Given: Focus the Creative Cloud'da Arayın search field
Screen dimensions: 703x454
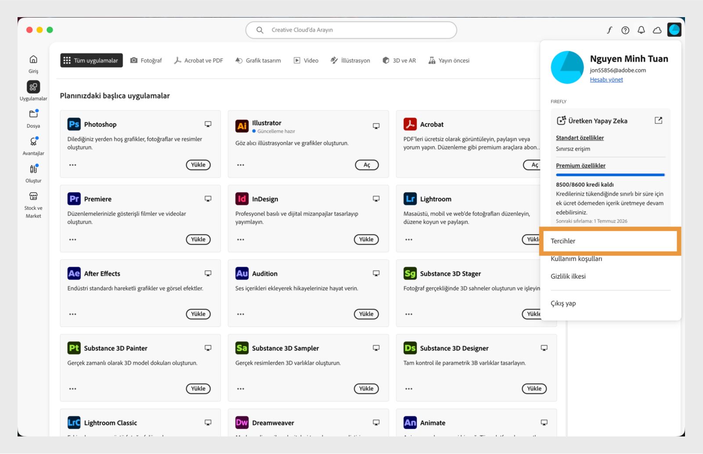Looking at the screenshot, I should click(351, 30).
